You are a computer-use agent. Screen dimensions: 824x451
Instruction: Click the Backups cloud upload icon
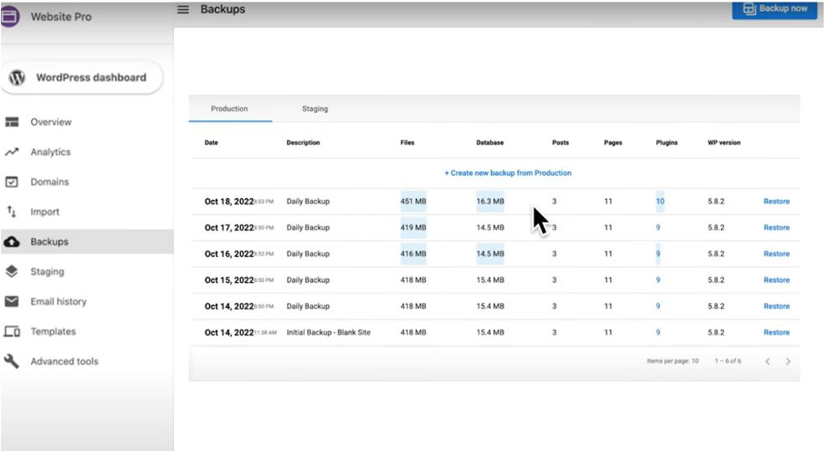click(x=12, y=242)
